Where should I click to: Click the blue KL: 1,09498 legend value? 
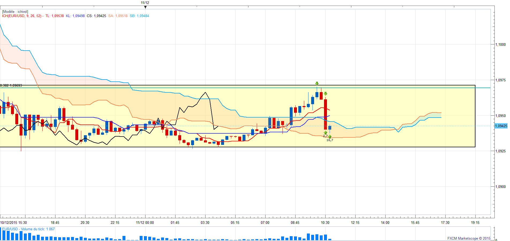(x=75, y=16)
